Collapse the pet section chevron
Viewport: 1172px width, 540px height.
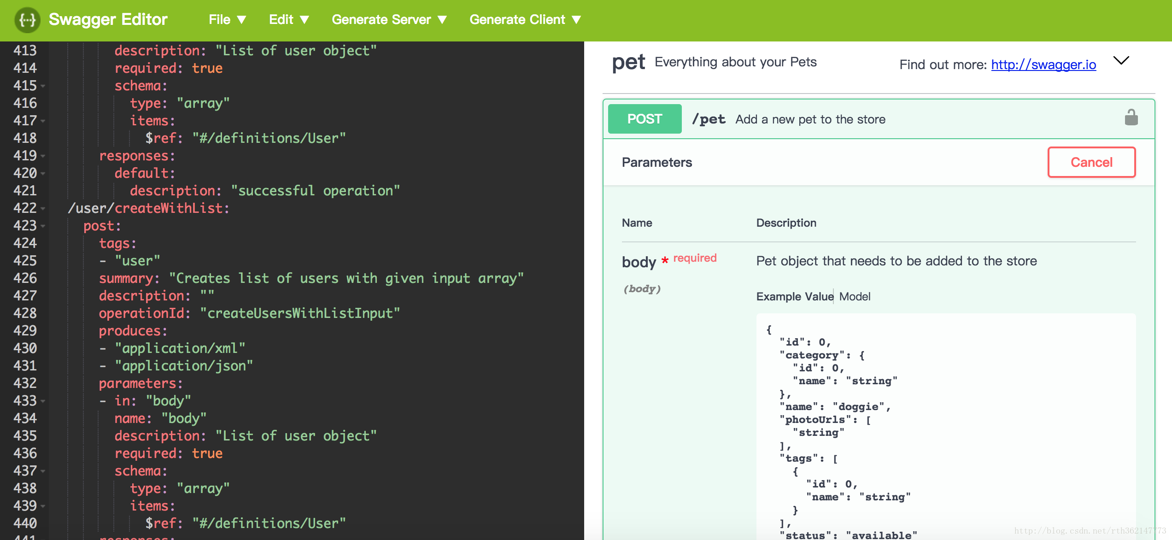click(x=1121, y=60)
